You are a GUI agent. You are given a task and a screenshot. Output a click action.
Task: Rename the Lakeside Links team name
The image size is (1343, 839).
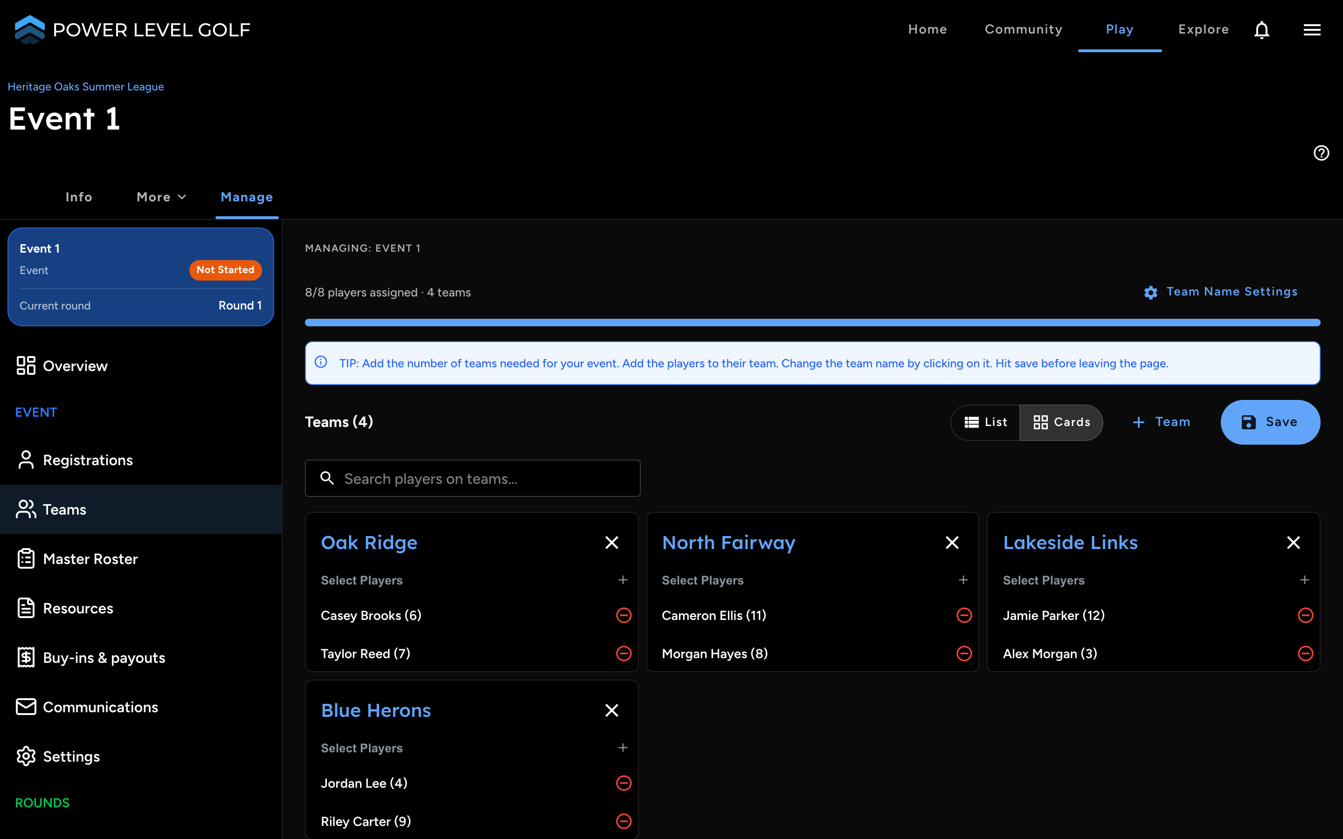[x=1071, y=542]
